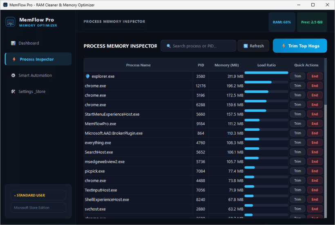Select the svchost.exe process name
The image size is (335, 225).
point(95,209)
